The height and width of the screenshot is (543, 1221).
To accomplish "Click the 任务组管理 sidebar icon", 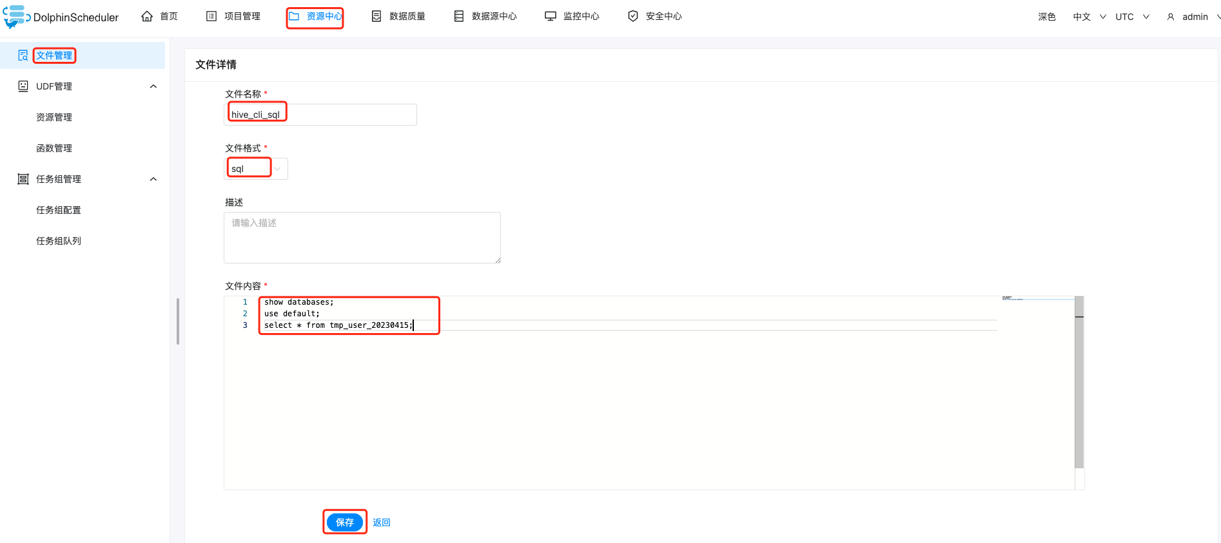I will pyautogui.click(x=23, y=179).
